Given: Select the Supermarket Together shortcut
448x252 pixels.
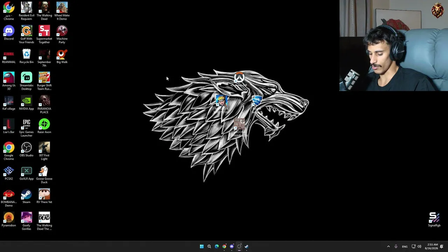Looking at the screenshot, I should 44,35.
